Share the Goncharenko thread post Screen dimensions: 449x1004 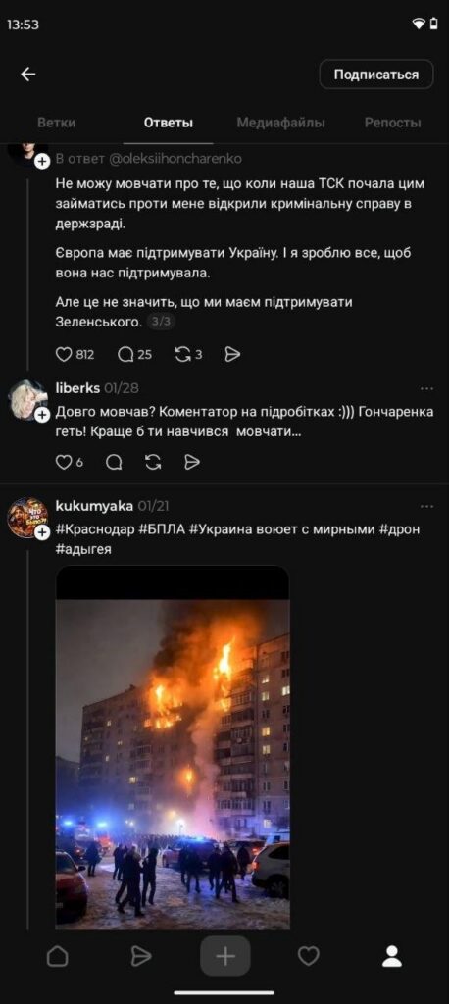[x=232, y=354]
